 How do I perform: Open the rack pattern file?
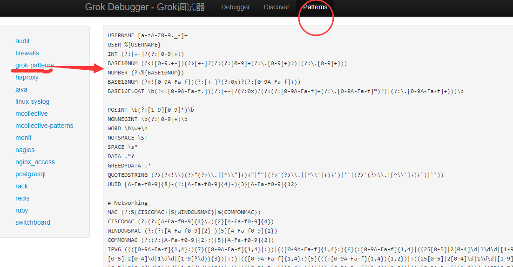[x=21, y=186]
